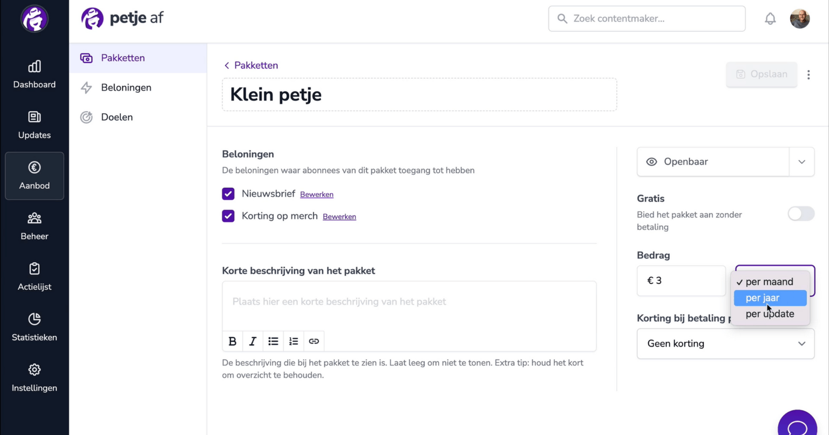Click the bold formatting icon
This screenshot has height=435, width=829.
pyautogui.click(x=233, y=341)
